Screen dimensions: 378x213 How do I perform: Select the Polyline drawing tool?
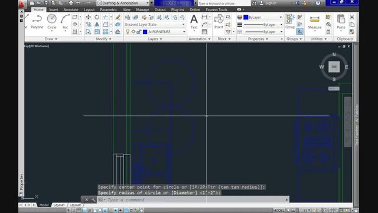coord(37,21)
